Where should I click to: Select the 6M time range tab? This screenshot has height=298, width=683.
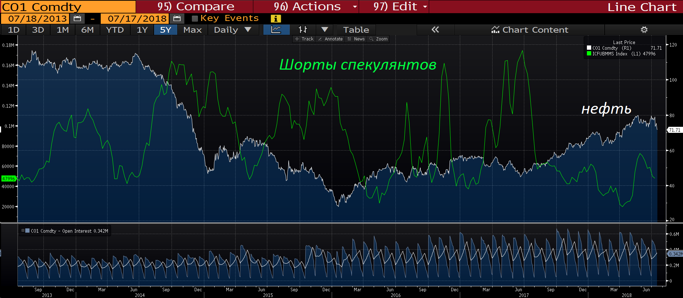tap(88, 30)
